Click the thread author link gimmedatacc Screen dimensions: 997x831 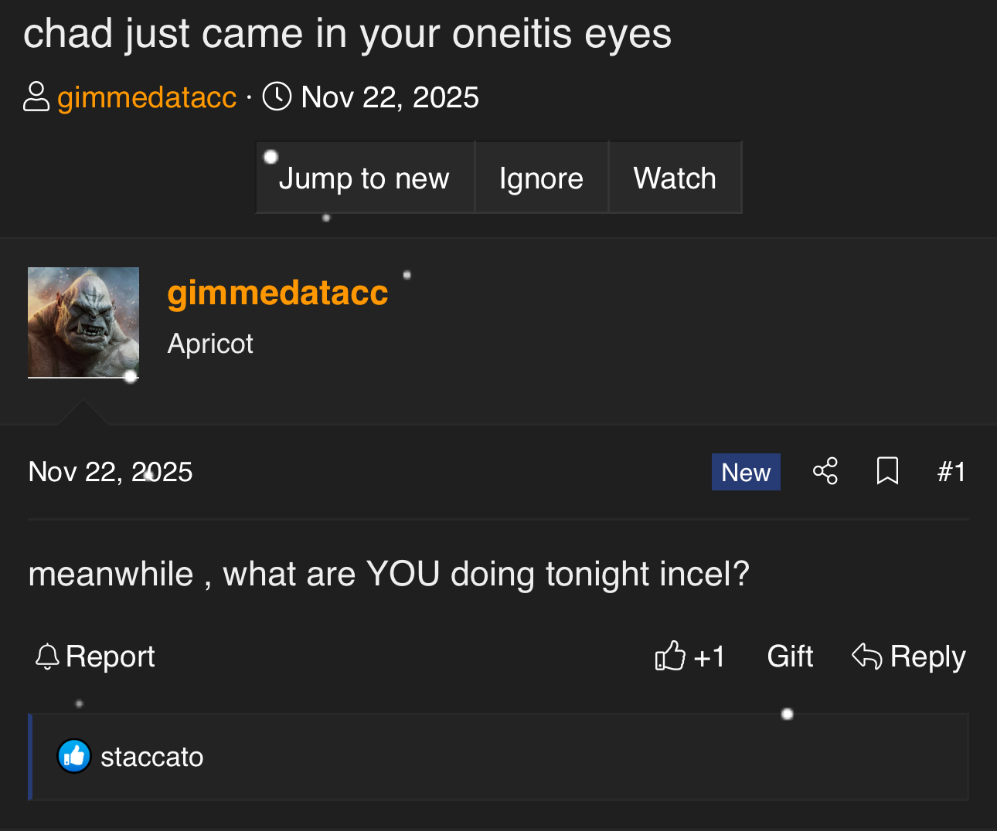tap(147, 97)
